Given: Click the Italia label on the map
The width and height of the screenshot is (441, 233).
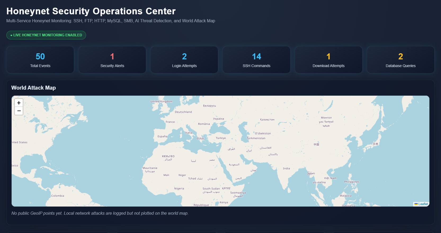Looking at the screenshot, I should tap(189, 133).
